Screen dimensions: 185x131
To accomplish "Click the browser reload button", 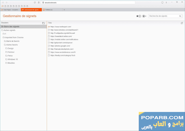I will point(35,2).
